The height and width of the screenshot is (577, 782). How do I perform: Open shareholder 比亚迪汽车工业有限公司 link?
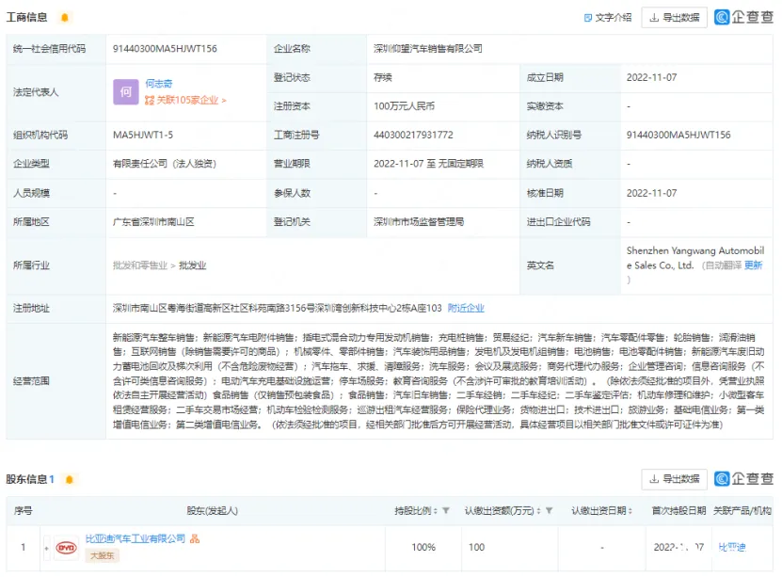tap(136, 538)
